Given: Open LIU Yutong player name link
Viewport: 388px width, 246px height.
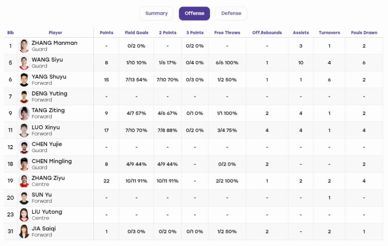Looking at the screenshot, I should [47, 212].
